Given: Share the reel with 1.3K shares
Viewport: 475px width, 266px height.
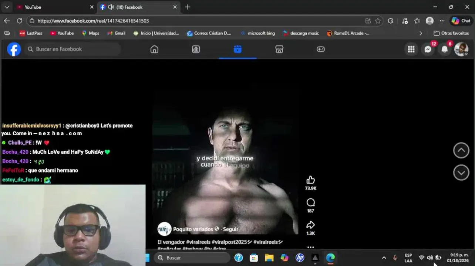Looking at the screenshot, I should point(310,225).
